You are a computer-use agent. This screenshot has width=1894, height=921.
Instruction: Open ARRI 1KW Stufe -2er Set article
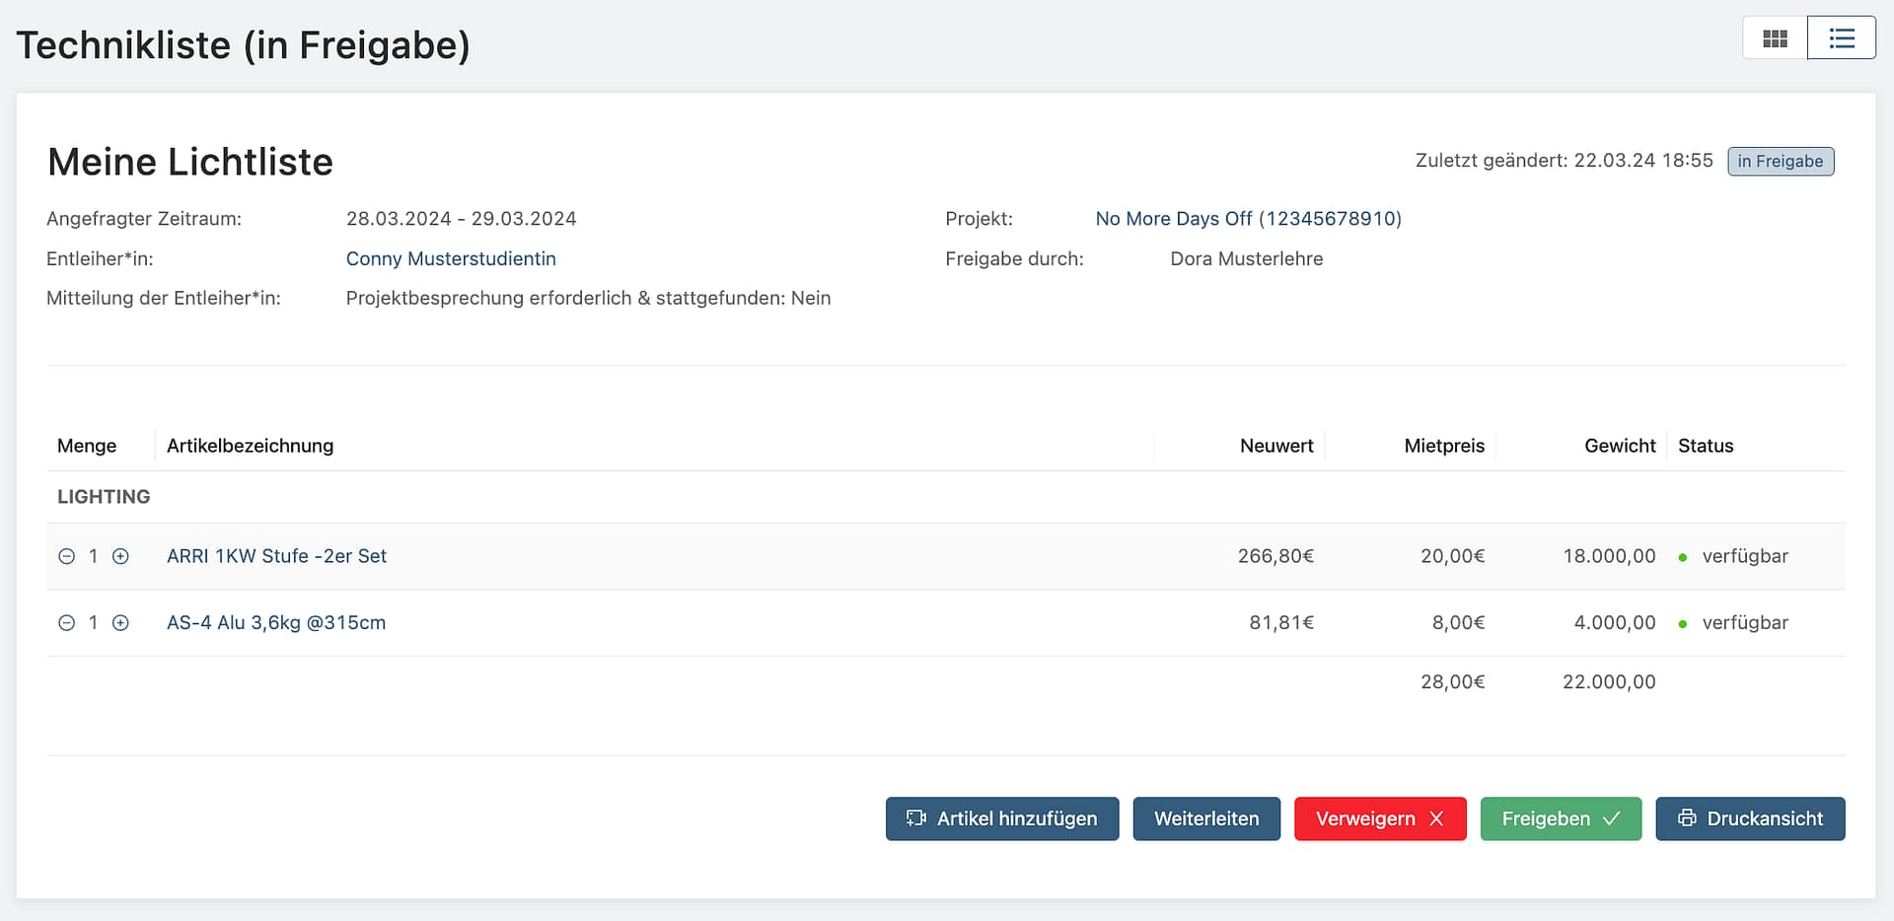pos(276,556)
